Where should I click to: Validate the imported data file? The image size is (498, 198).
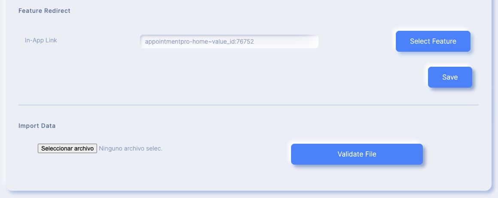pyautogui.click(x=357, y=154)
